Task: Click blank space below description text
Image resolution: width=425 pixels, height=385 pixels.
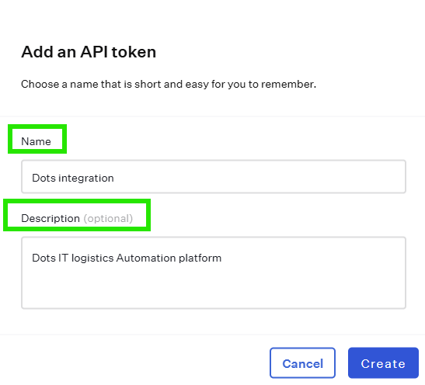Action: 214,287
